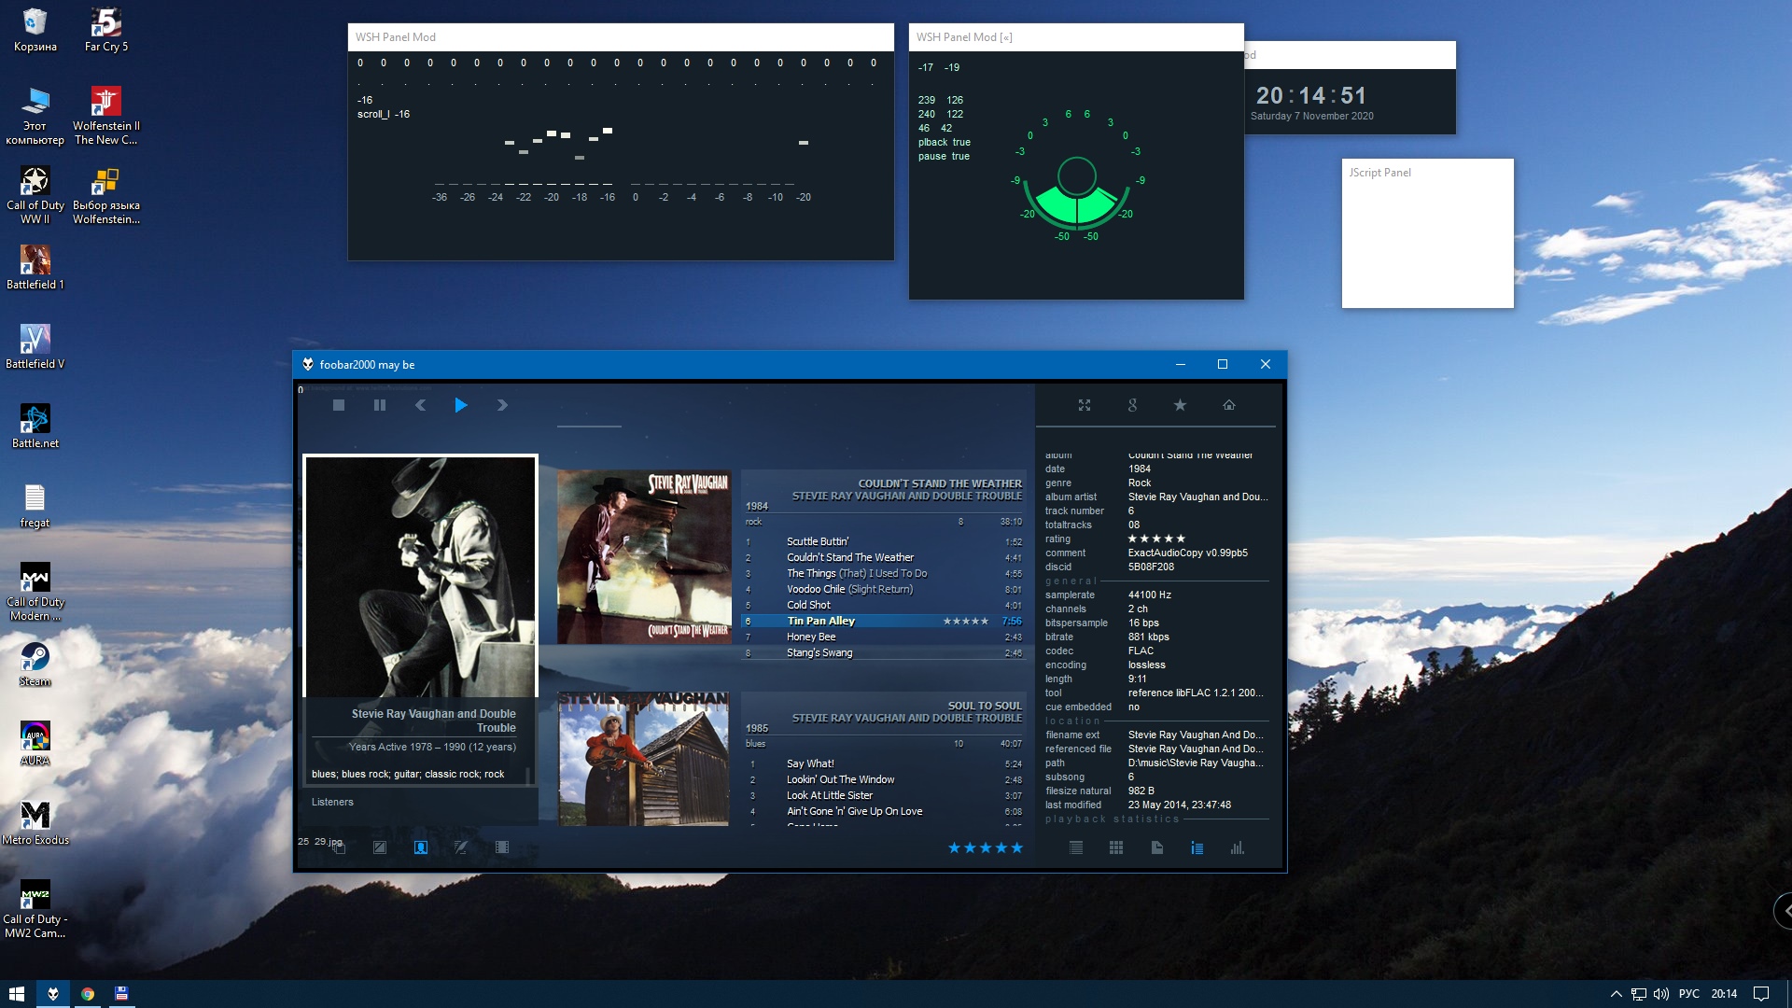Click the fullscreen expand icon
Image resolution: width=1792 pixels, height=1008 pixels.
[x=1085, y=405]
